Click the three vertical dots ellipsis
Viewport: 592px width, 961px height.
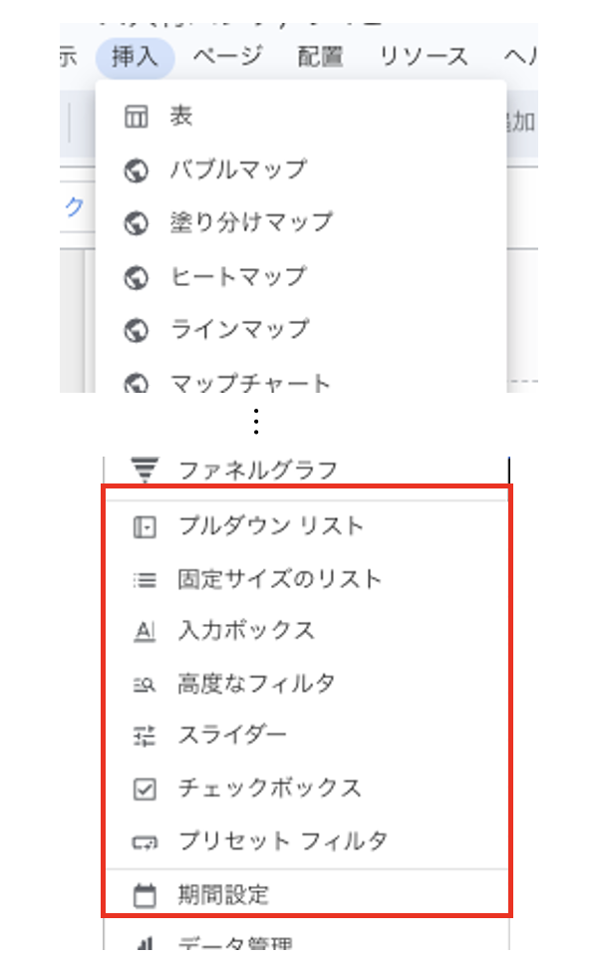(x=256, y=422)
